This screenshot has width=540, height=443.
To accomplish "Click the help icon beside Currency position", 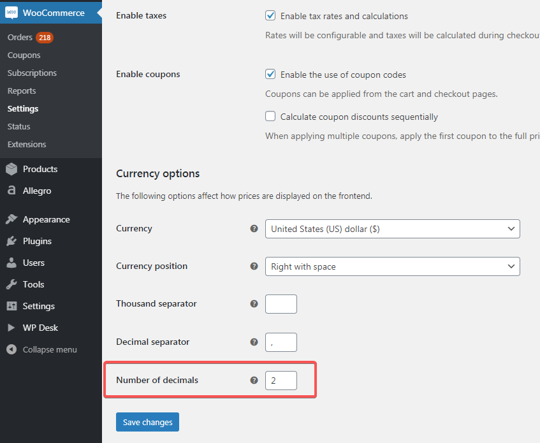I will pyautogui.click(x=254, y=266).
